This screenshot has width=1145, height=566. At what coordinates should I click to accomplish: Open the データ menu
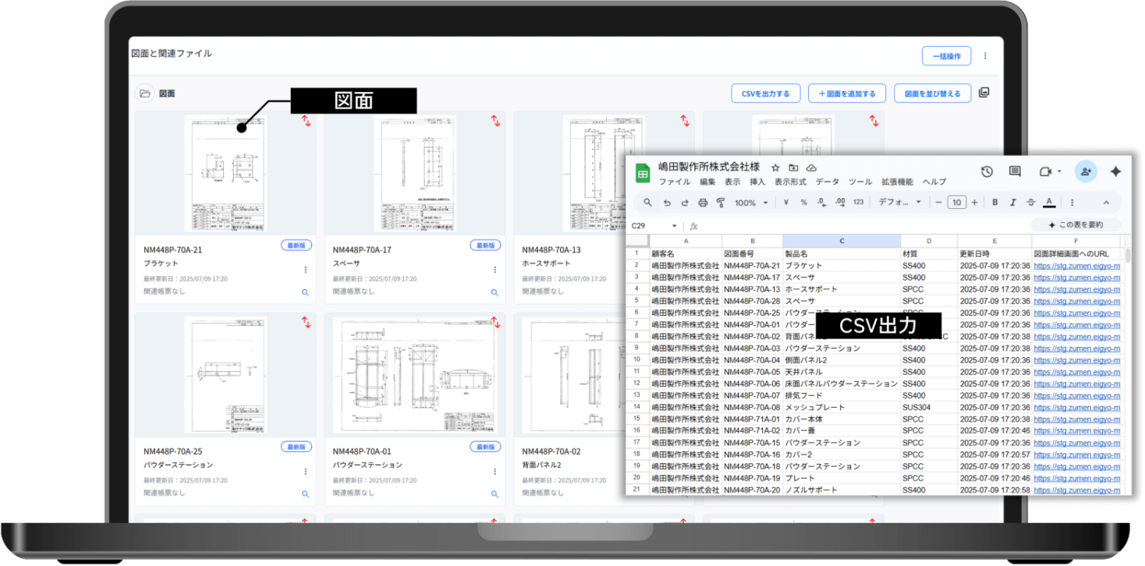(827, 182)
